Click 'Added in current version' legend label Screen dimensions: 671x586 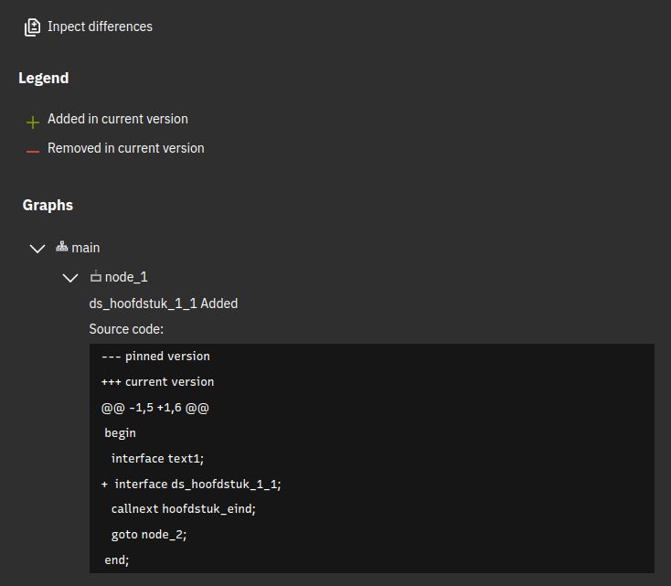(118, 119)
